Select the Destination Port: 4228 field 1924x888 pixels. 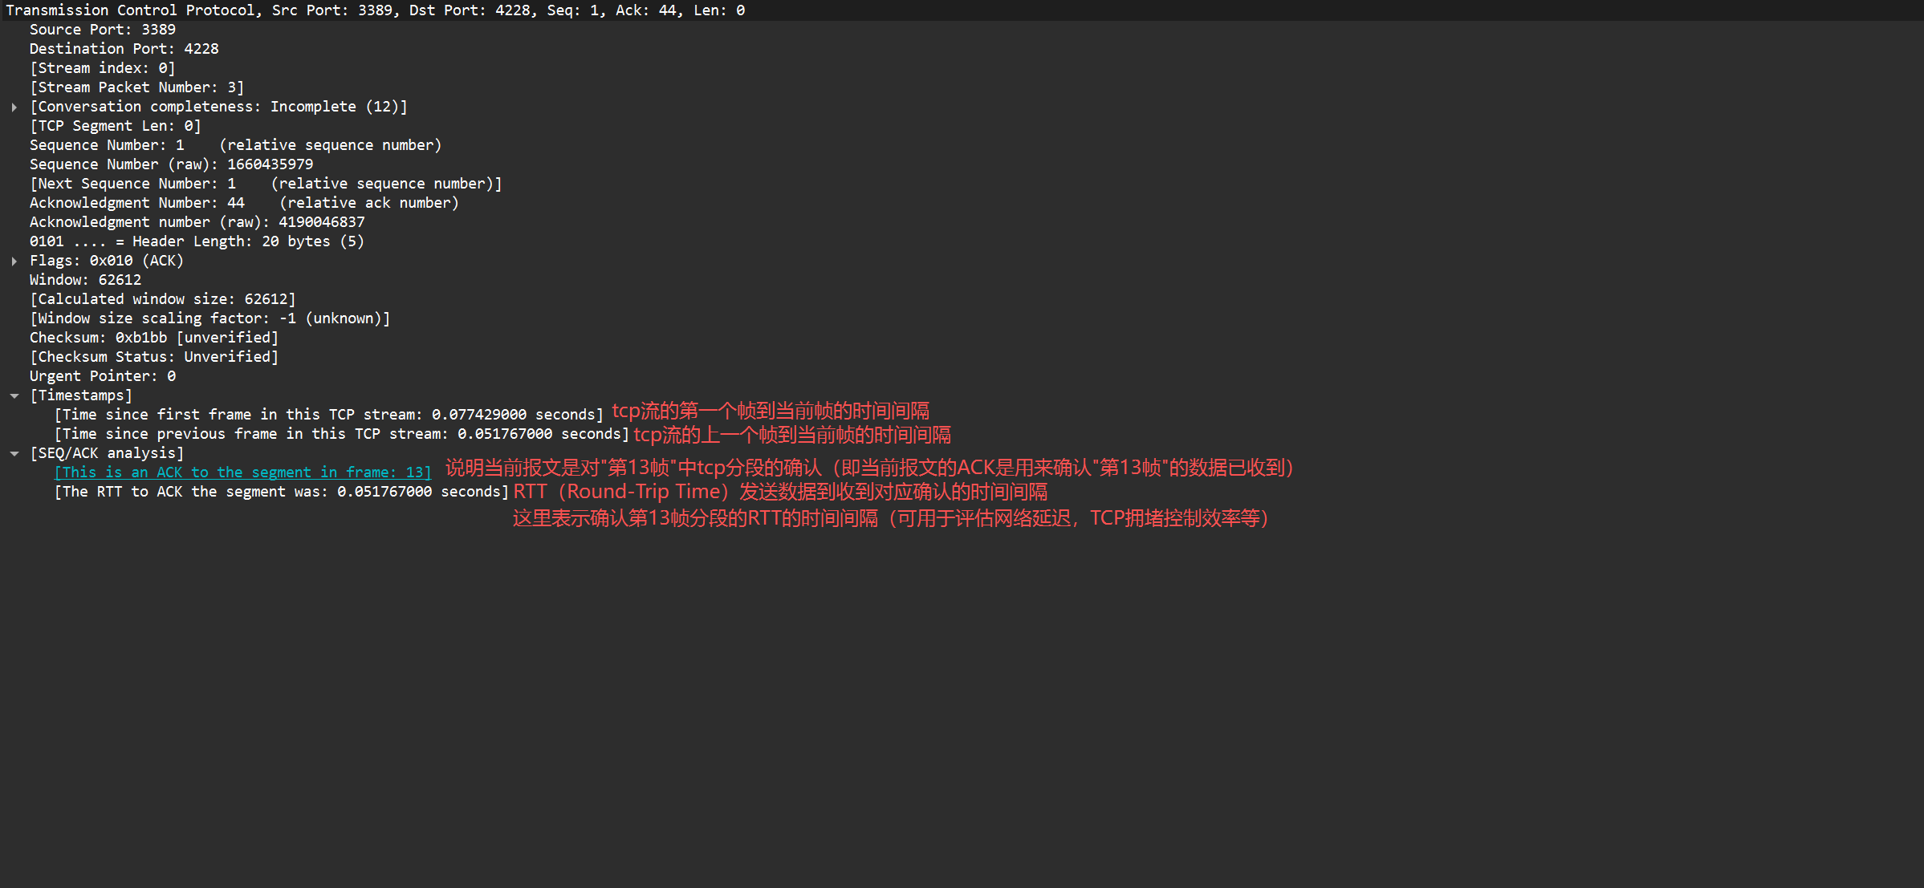(124, 49)
